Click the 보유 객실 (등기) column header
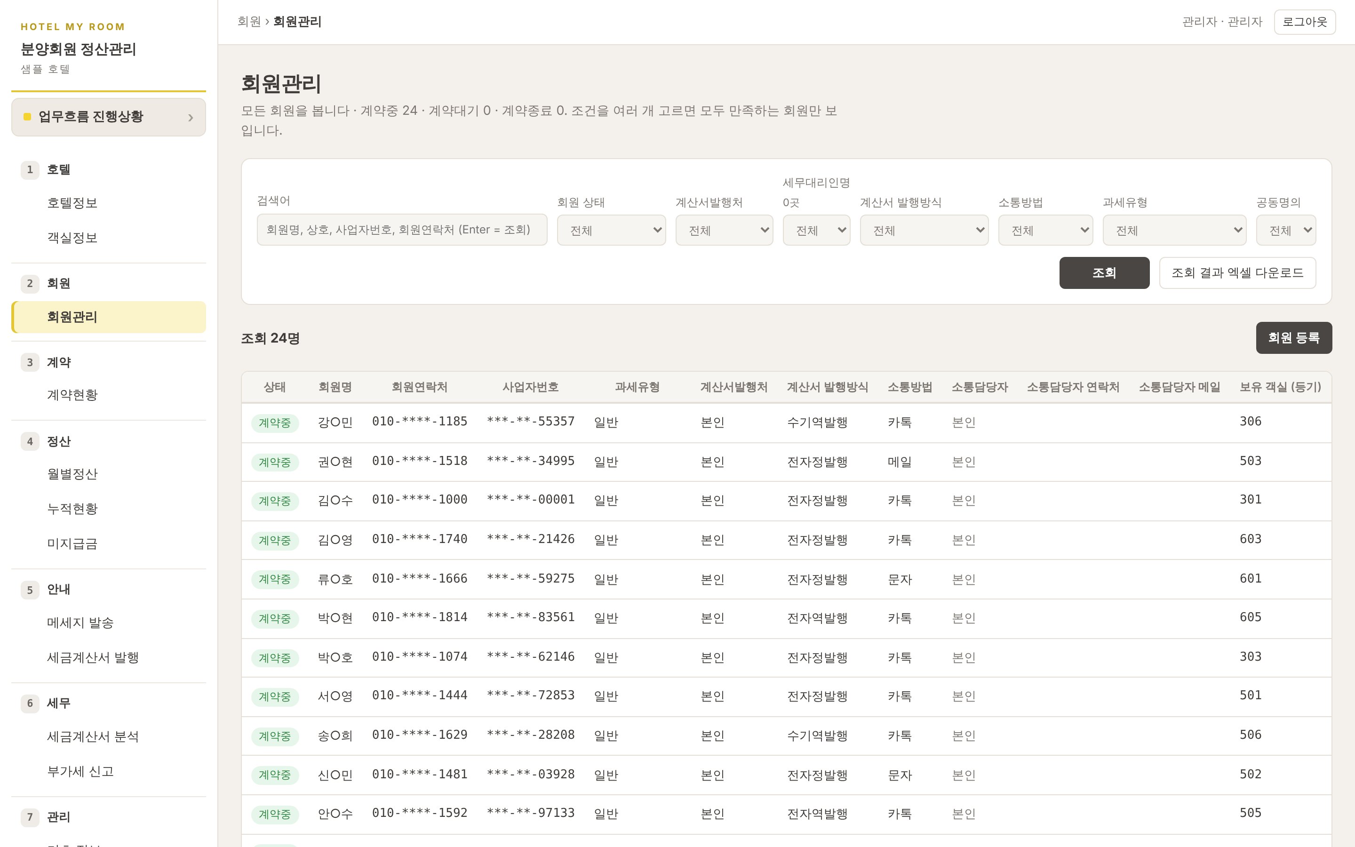The height and width of the screenshot is (847, 1355). [1280, 387]
